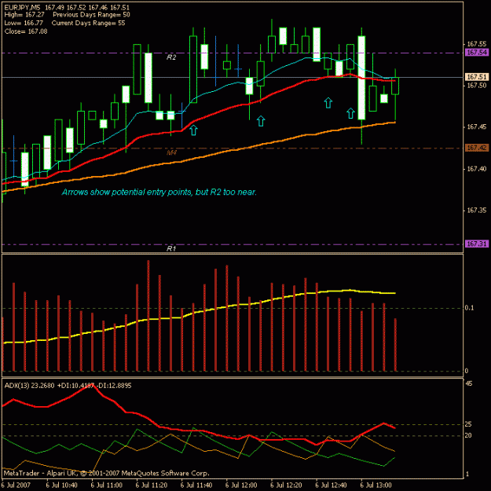Viewport: 491px width, 491px height.
Task: Click the 167.35 price scale label
Action: tap(477, 211)
